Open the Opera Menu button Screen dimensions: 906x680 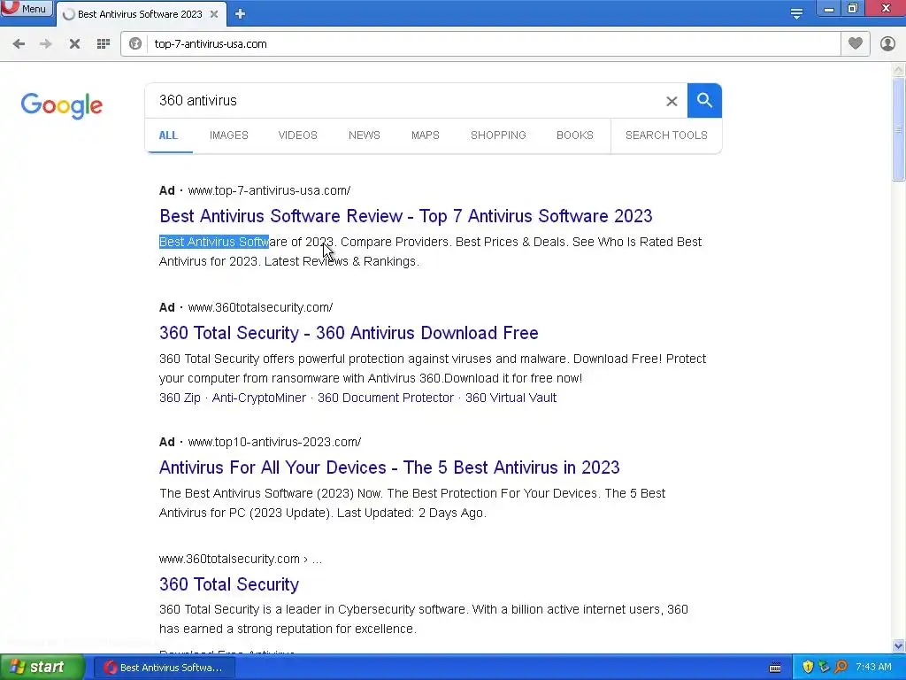[26, 8]
